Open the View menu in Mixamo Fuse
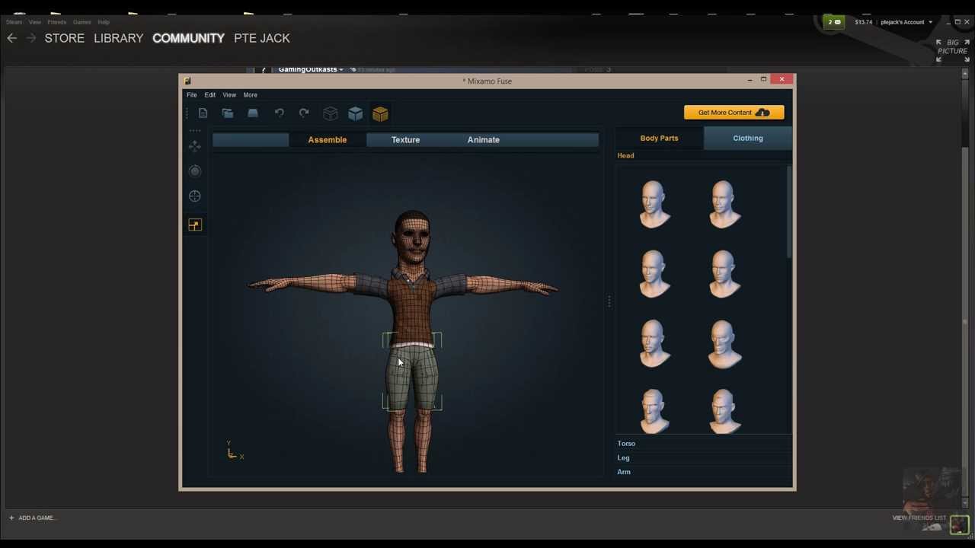Image resolution: width=975 pixels, height=548 pixels. point(229,95)
